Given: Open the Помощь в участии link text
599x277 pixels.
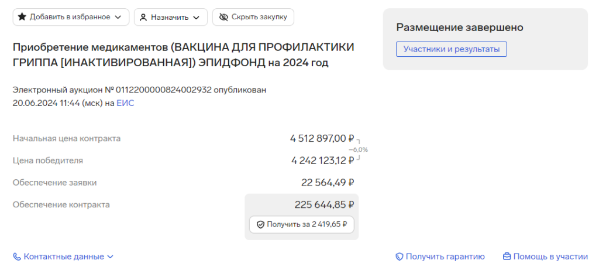Looking at the screenshot, I should [551, 257].
